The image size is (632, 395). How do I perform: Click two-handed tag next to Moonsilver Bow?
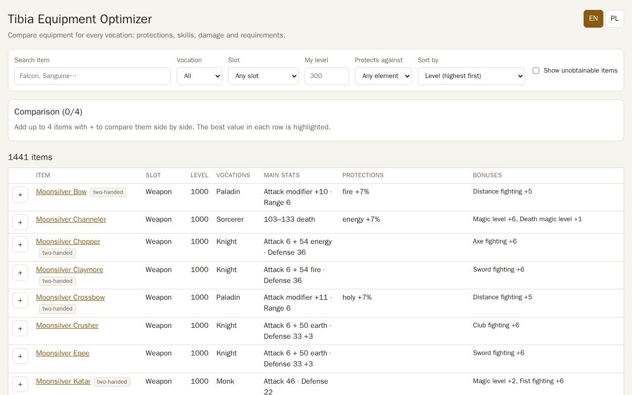(108, 192)
